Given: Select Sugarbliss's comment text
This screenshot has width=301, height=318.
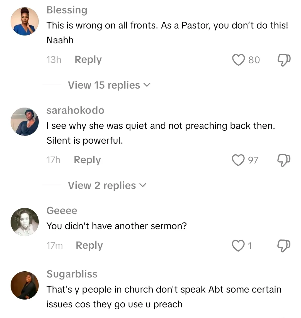Looking at the screenshot, I should 164,297.
